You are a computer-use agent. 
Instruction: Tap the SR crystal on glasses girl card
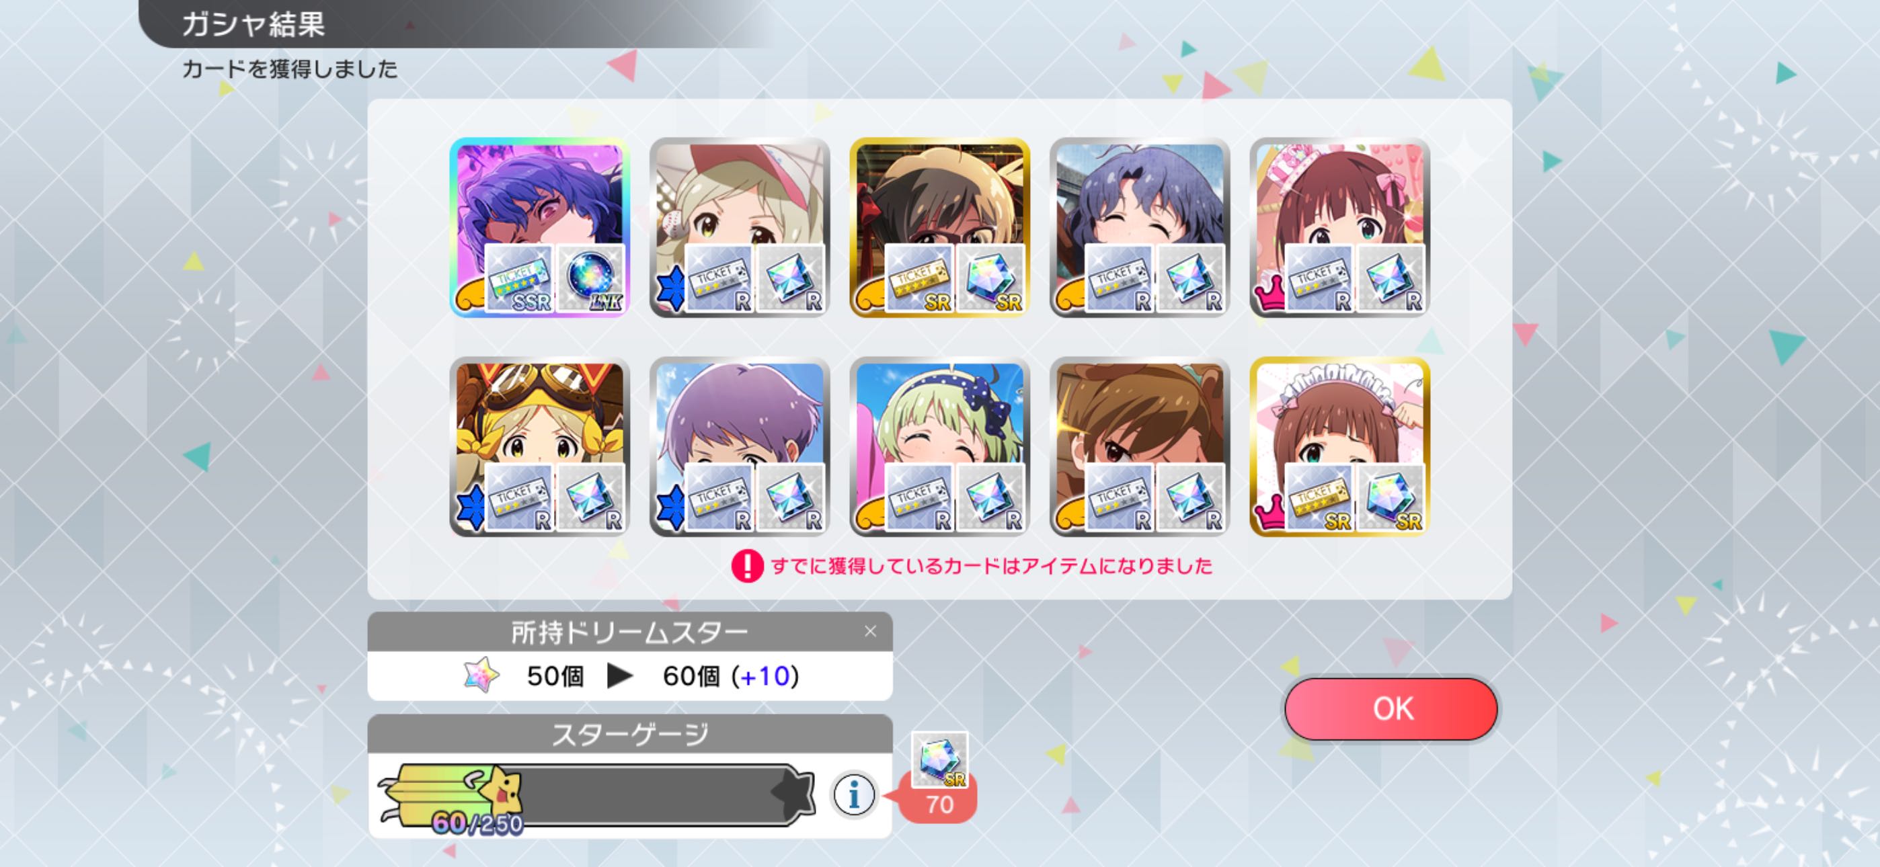point(990,279)
